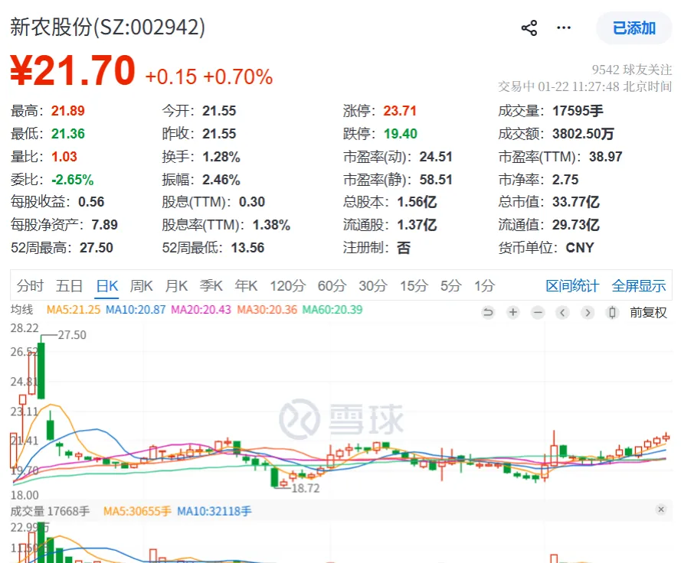Click the 最低 value 21.36
Viewport: 681px width, 563px height.
pyautogui.click(x=67, y=134)
